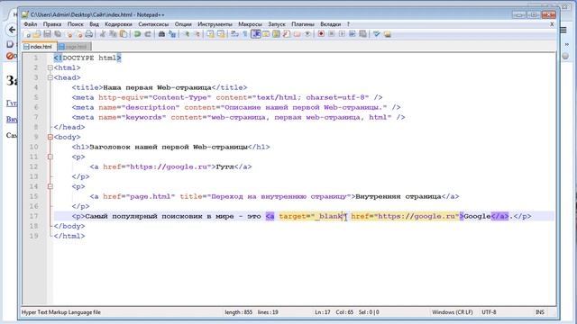This screenshot has height=324, width=577.
Task: Click the Close All toolbar icon
Action: [79, 34]
